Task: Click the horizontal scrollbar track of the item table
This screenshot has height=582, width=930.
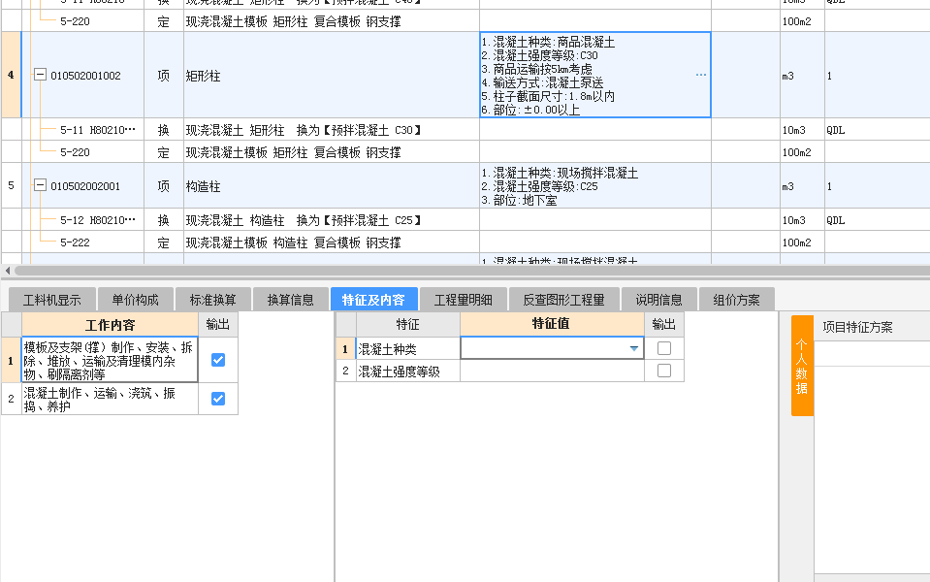Action: click(472, 271)
